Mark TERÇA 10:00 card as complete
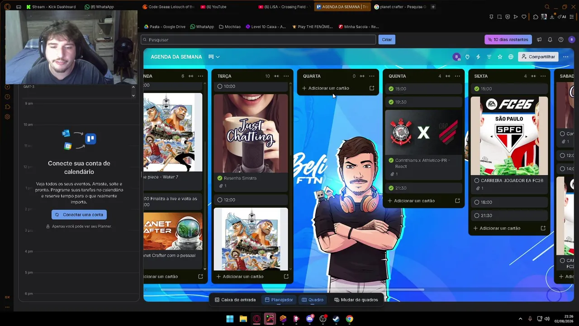Screen dimensions: 579x326 [x=220, y=86]
